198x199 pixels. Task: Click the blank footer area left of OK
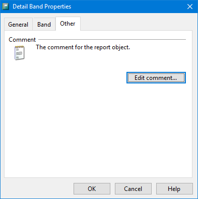click(x=39, y=189)
